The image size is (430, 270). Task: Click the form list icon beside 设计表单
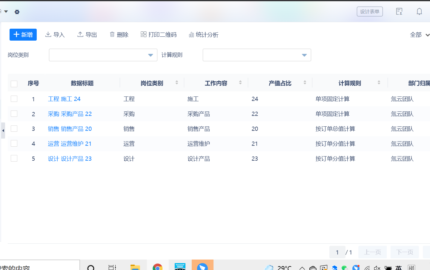(399, 12)
